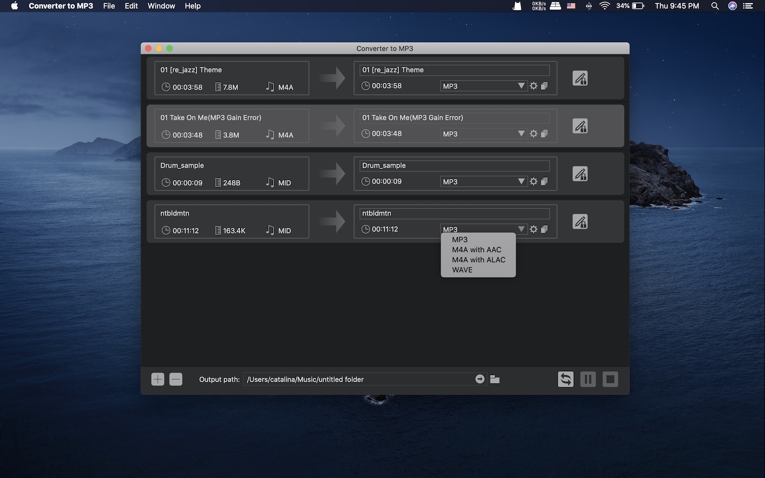Screen dimensions: 765x478
Task: Edit output name field ntbldmtn
Action: point(455,214)
